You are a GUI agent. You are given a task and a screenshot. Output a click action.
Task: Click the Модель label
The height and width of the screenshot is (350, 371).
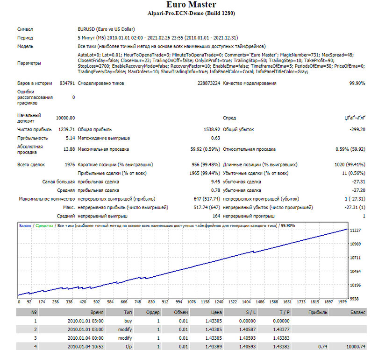pyautogui.click(x=25, y=46)
